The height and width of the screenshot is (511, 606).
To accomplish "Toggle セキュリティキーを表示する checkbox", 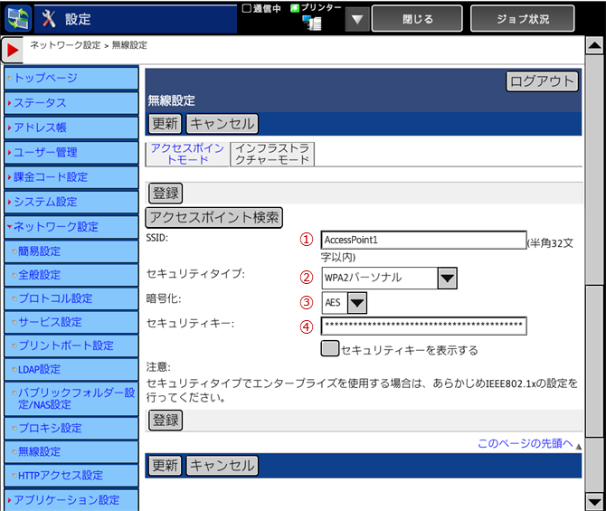I will coord(329,348).
